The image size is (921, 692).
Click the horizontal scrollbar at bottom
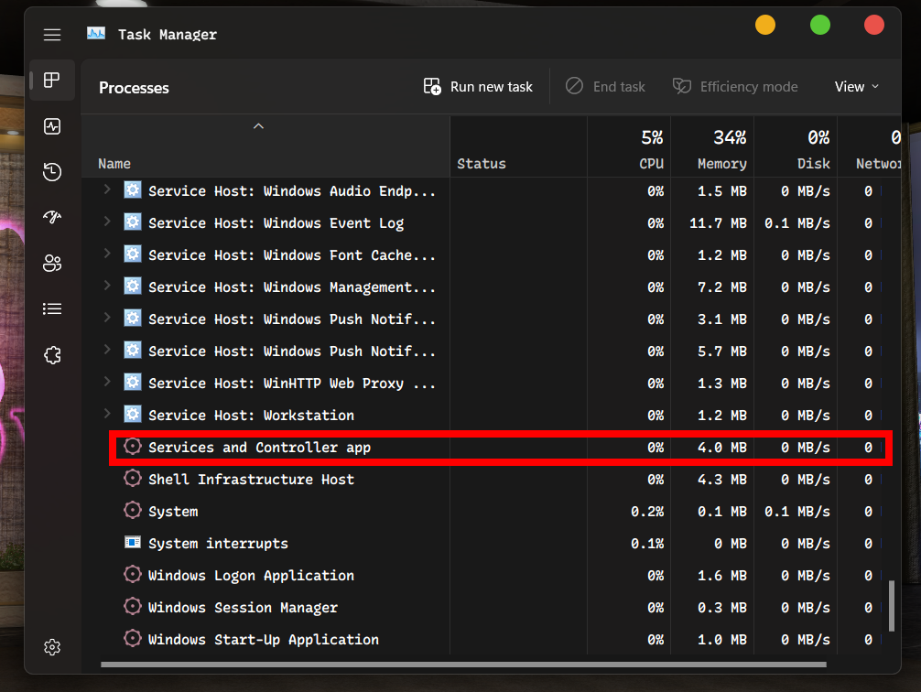click(463, 665)
